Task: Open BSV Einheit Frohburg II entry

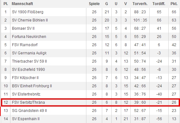Action: [32, 86]
